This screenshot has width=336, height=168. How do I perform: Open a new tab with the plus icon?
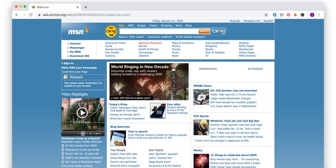tap(86, 7)
